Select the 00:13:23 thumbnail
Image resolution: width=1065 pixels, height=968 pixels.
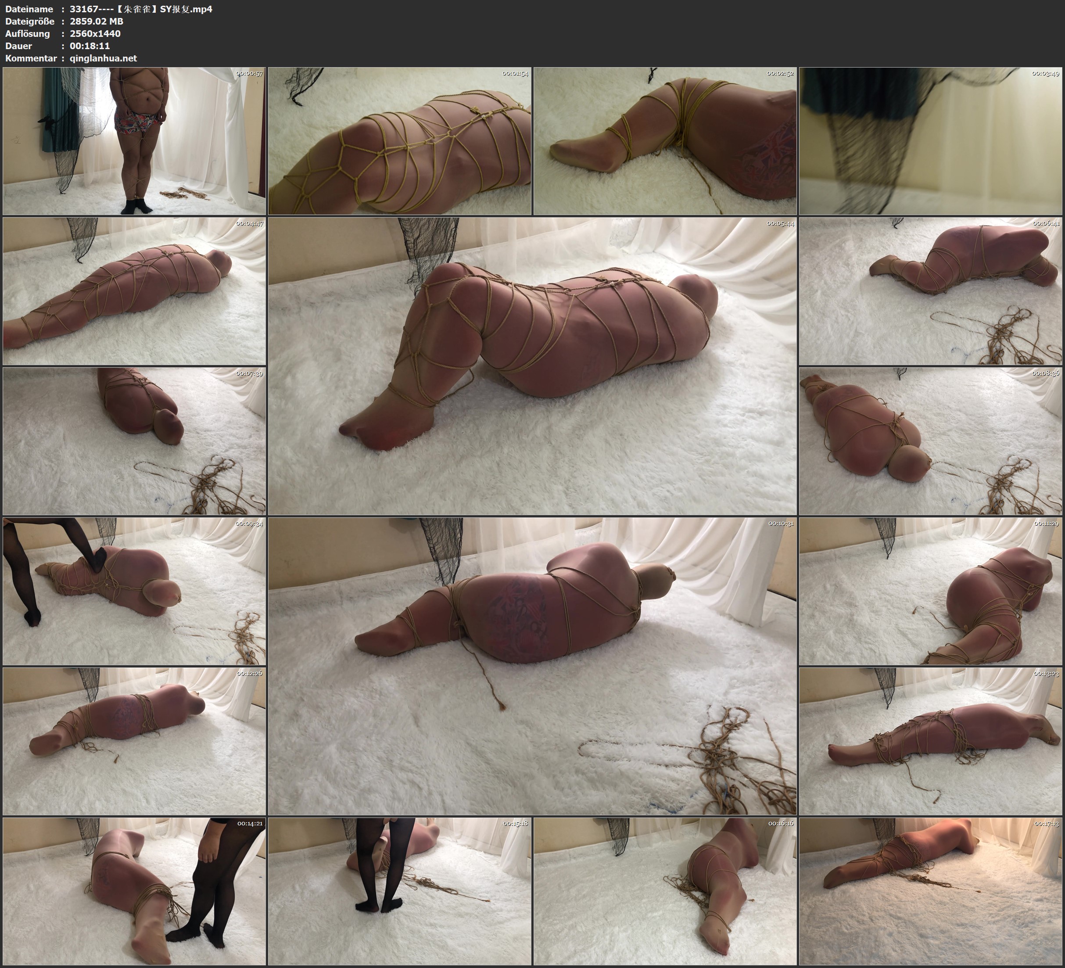click(930, 741)
